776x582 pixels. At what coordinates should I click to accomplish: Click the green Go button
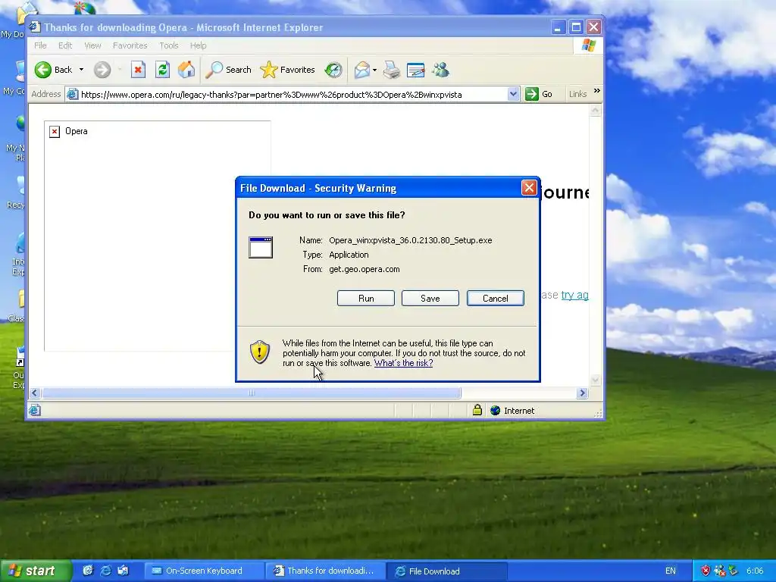[539, 94]
